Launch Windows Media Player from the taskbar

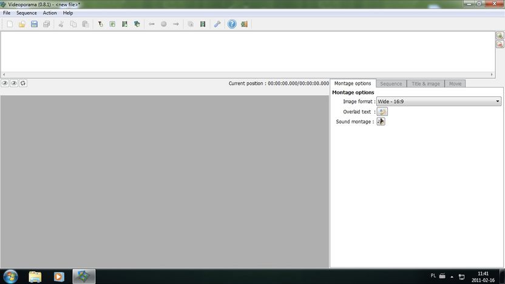coord(59,277)
